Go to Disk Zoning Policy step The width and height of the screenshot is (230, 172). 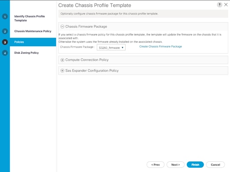(x=26, y=53)
